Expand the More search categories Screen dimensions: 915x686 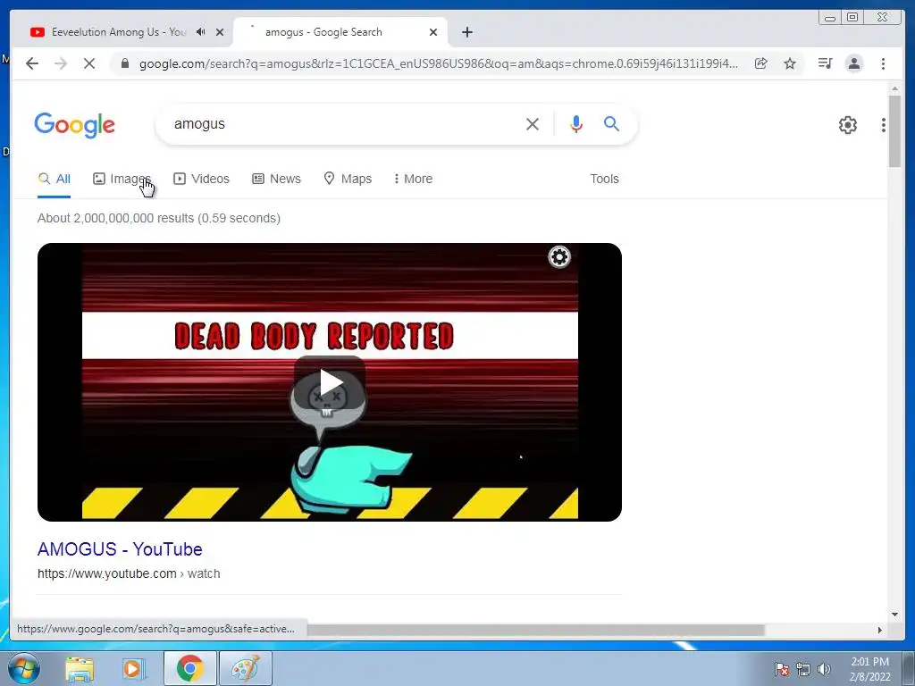413,179
